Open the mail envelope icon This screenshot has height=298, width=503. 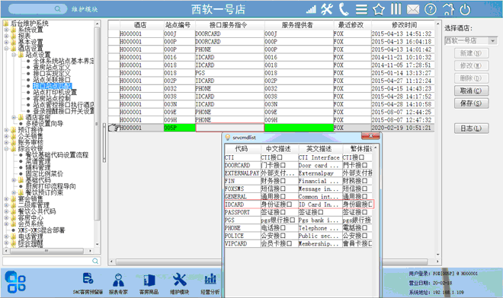coord(413,9)
